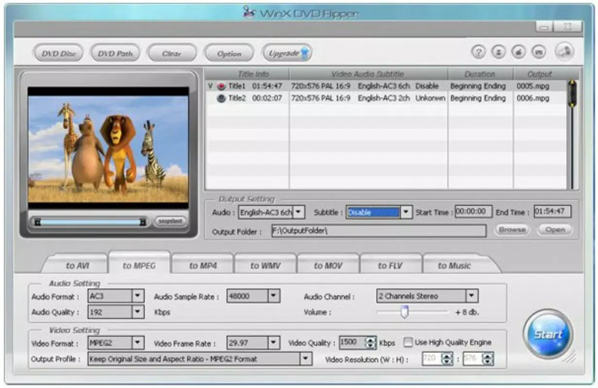Viewport: 598px width, 388px height.
Task: Enable Use High Quality Engine checkbox
Action: point(408,342)
